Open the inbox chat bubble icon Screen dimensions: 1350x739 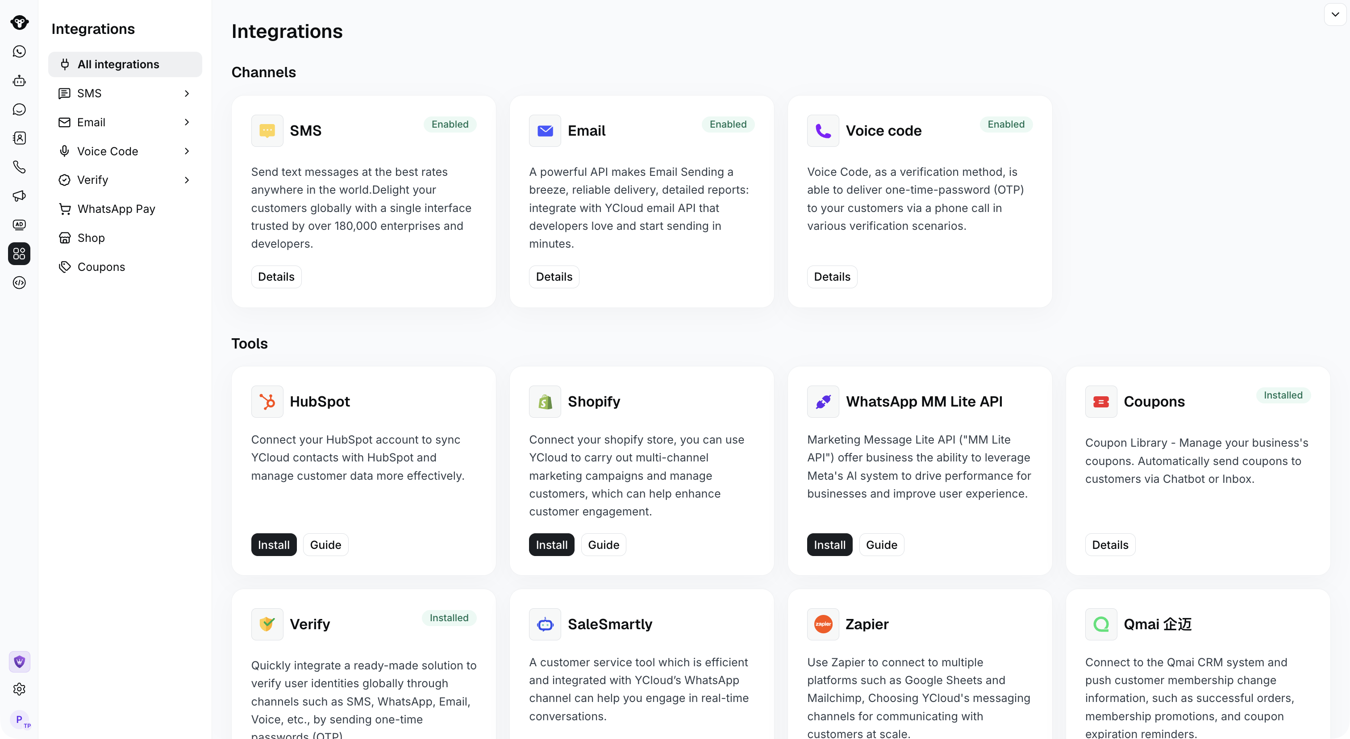pos(19,109)
